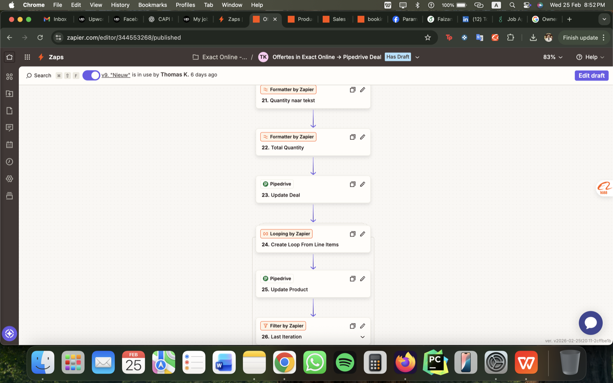This screenshot has width=613, height=383.
Task: Toggle the Zap on/off switch
Action: (x=91, y=75)
